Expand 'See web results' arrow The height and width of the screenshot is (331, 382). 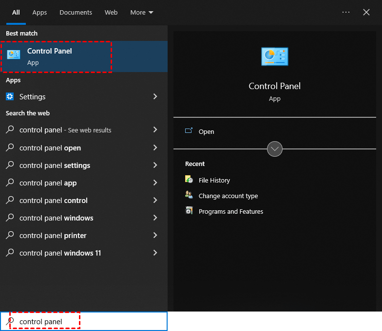pos(155,129)
